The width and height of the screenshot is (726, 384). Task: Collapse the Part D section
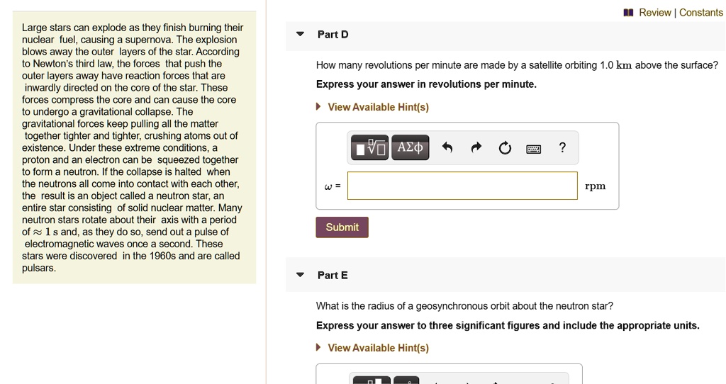pyautogui.click(x=300, y=34)
